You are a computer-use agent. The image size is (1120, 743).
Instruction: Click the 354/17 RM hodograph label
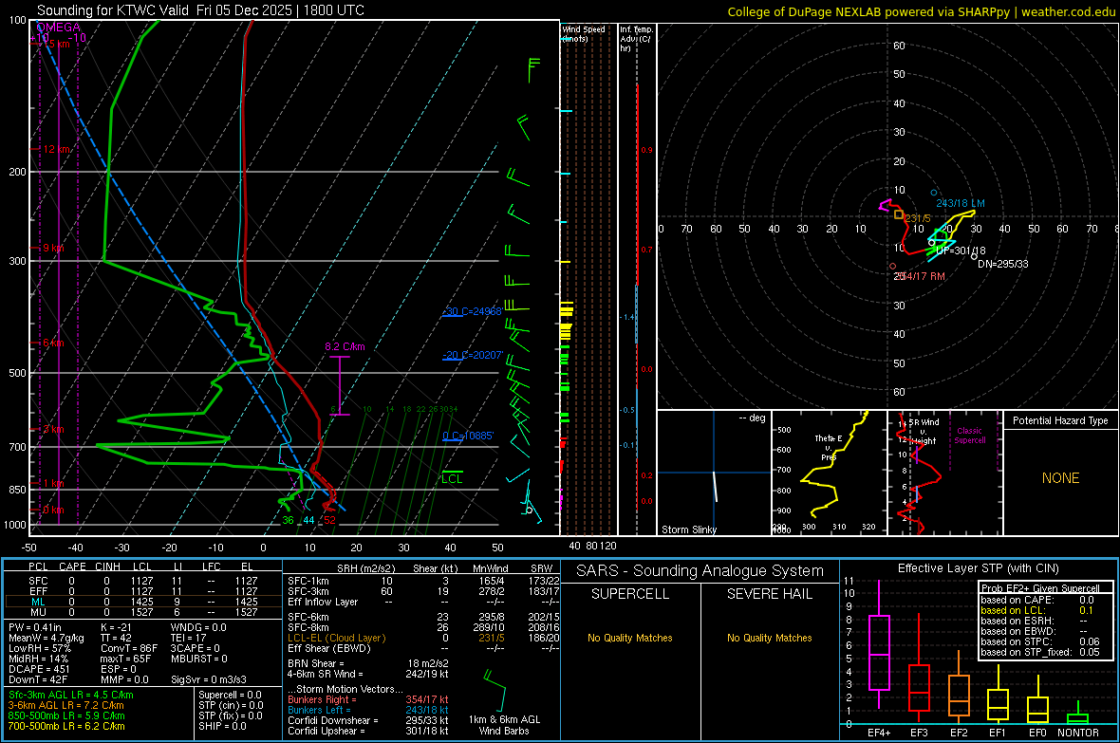pos(920,276)
